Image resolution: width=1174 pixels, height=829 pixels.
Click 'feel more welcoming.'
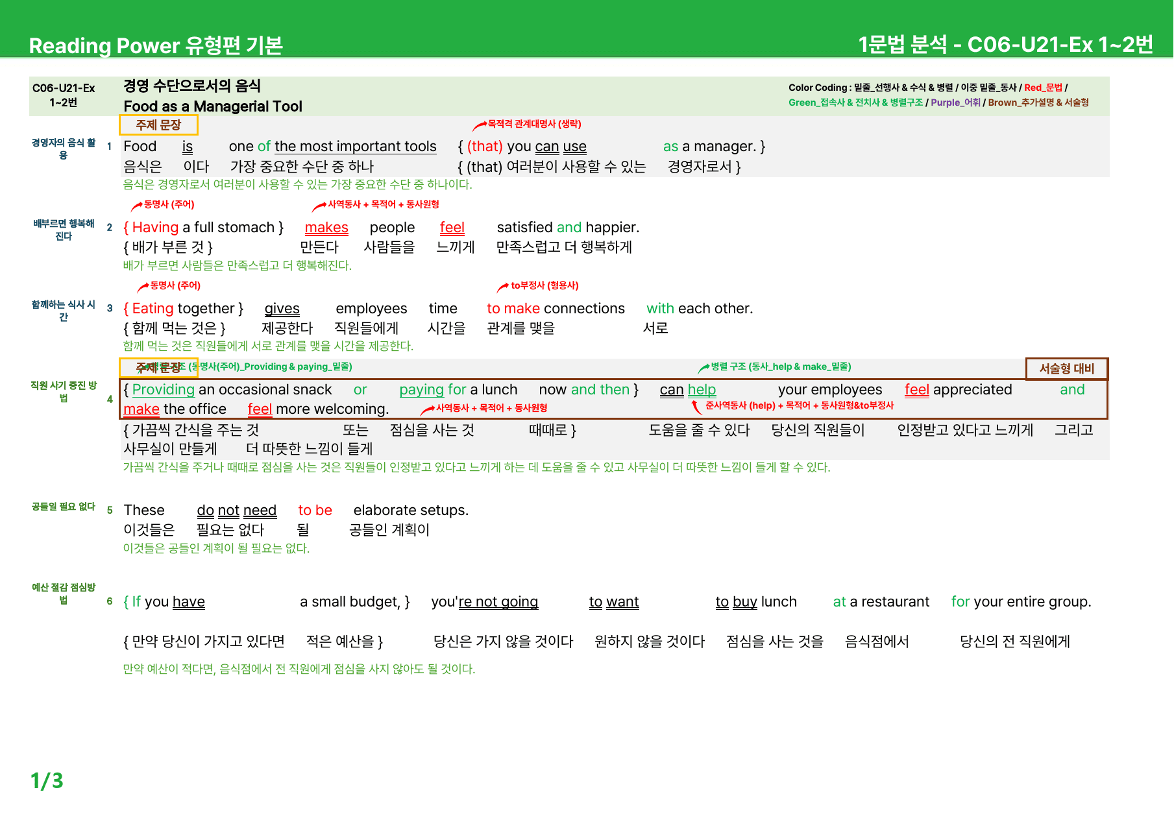318,409
